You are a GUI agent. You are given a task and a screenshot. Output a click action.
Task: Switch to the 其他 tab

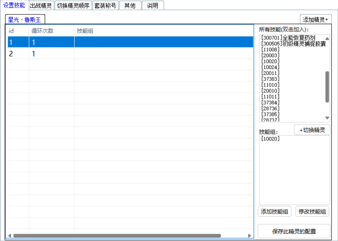pyautogui.click(x=130, y=5)
